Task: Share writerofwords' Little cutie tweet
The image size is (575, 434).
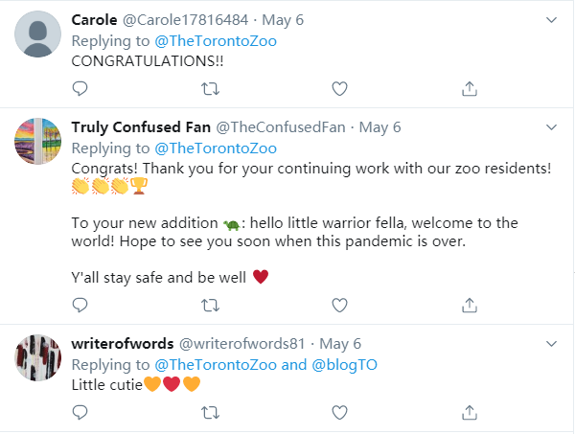Action: pyautogui.click(x=470, y=413)
